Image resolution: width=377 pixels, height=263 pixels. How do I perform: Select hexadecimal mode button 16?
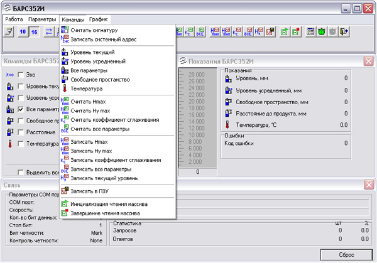34,32
